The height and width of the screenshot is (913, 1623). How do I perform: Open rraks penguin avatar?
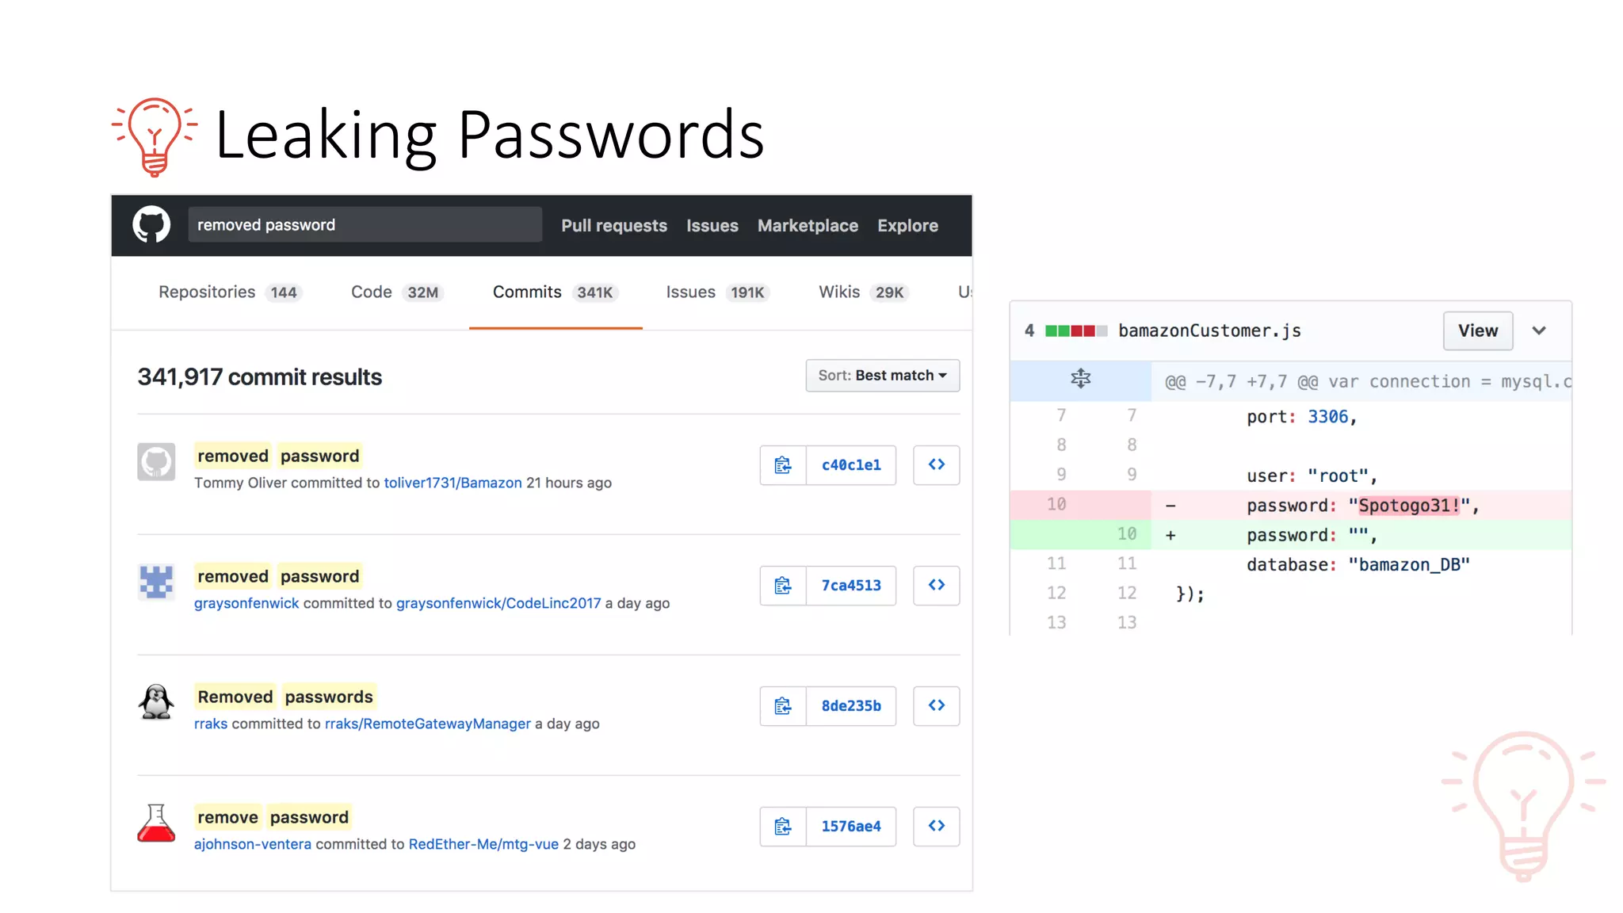click(x=156, y=702)
